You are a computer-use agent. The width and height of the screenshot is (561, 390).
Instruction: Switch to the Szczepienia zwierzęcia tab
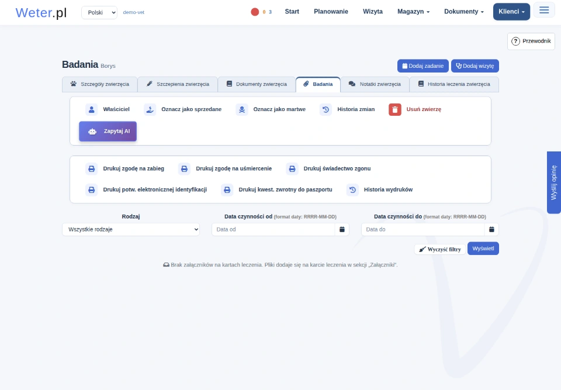click(x=178, y=84)
